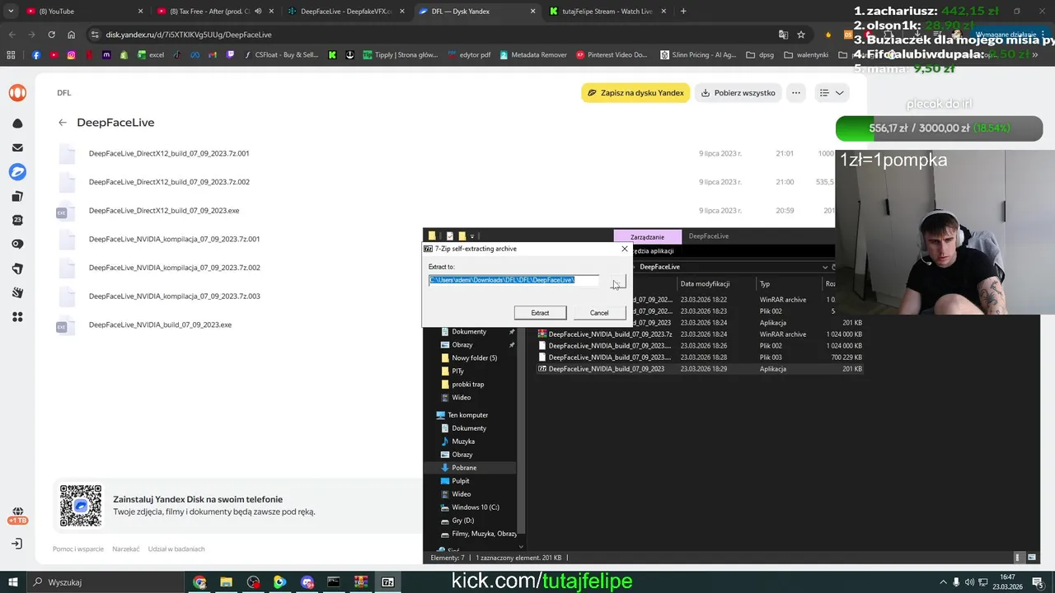Open the Windows Start menu
This screenshot has width=1055, height=593.
pyautogui.click(x=12, y=582)
